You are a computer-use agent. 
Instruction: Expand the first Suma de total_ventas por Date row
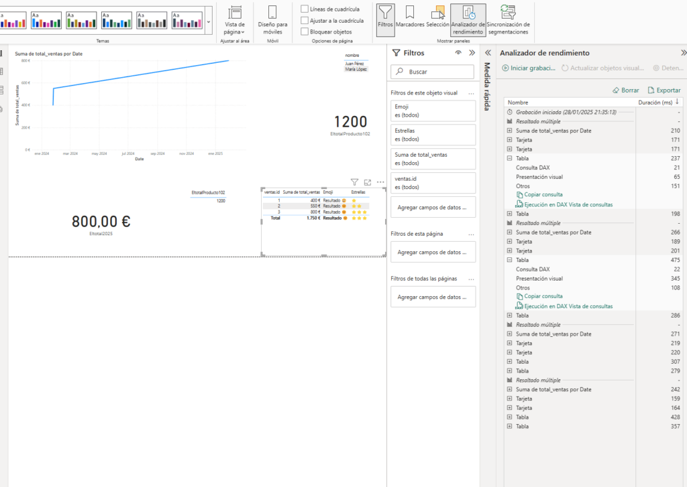pyautogui.click(x=510, y=131)
